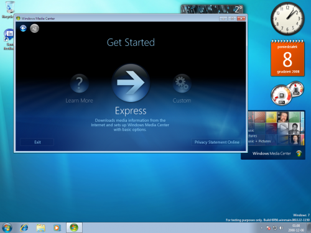The height and width of the screenshot is (233, 311).
Task: Open Learn More question mark option
Action: (x=80, y=83)
